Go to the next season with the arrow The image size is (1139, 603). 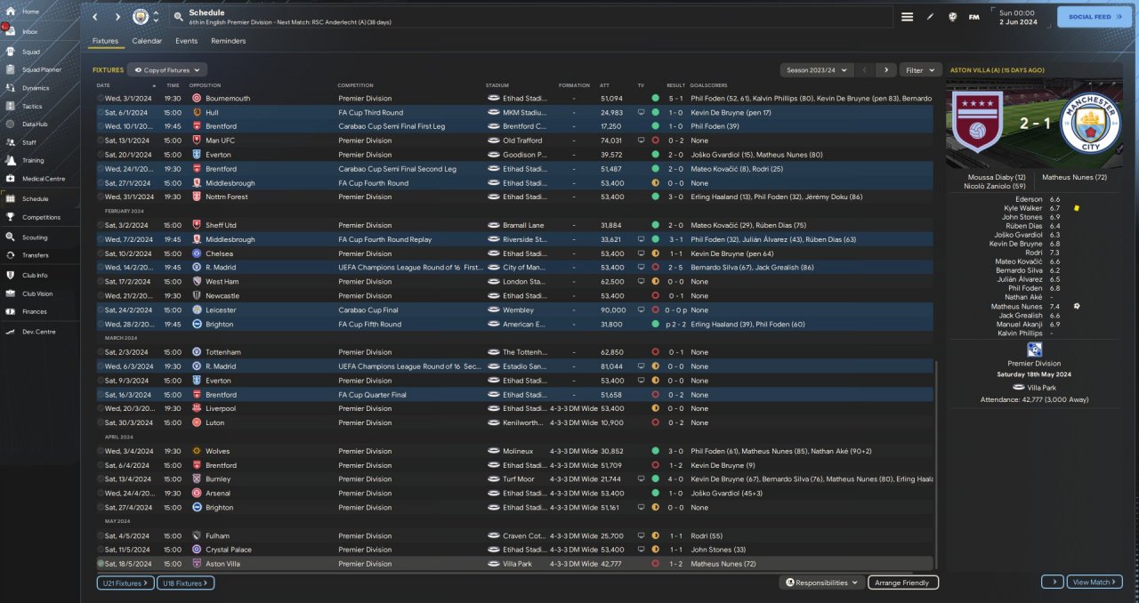[x=885, y=69]
